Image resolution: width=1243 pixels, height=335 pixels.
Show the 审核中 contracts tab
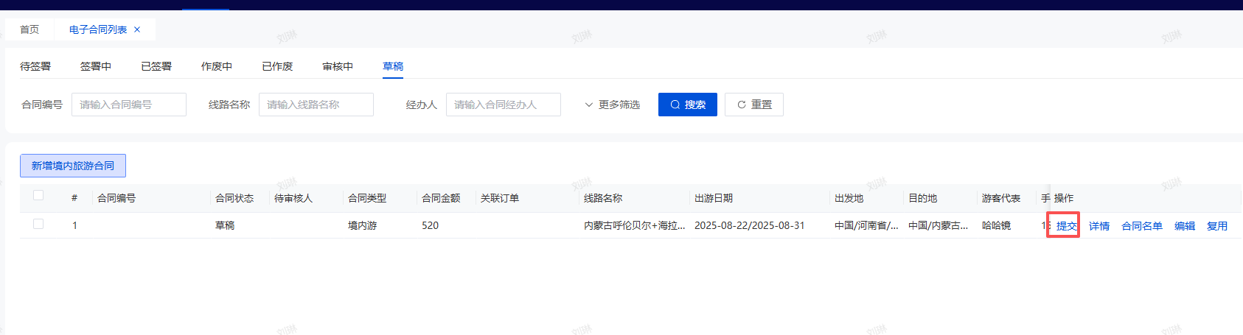(338, 66)
